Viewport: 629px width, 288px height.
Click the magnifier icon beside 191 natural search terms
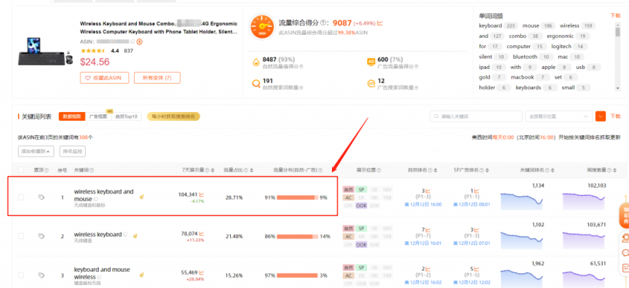point(256,84)
